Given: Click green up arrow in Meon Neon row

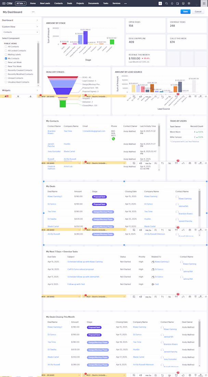Looking at the screenshot, I should click(x=197, y=132).
